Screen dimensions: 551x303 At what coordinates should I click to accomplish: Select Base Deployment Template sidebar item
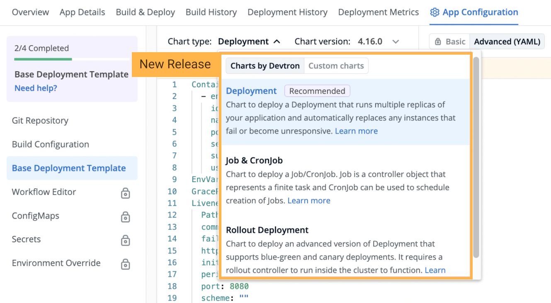[x=72, y=168]
